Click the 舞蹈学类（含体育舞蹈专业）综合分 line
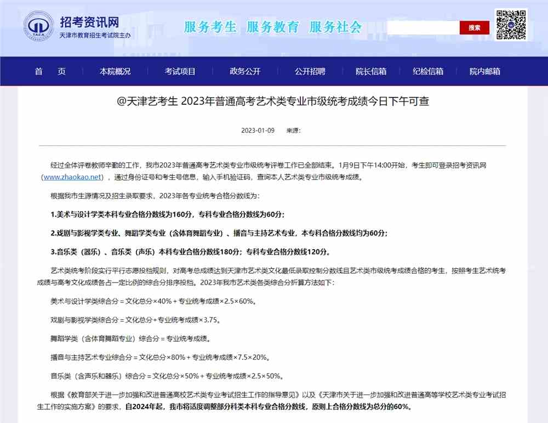548x423 pixels. (131, 339)
